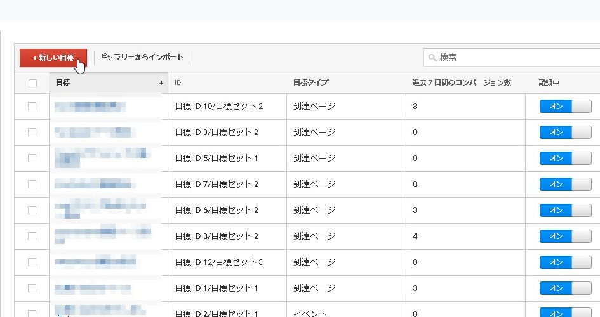Viewport: 600px width, 317px height.
Task: Sort by the ID column header
Action: point(178,83)
